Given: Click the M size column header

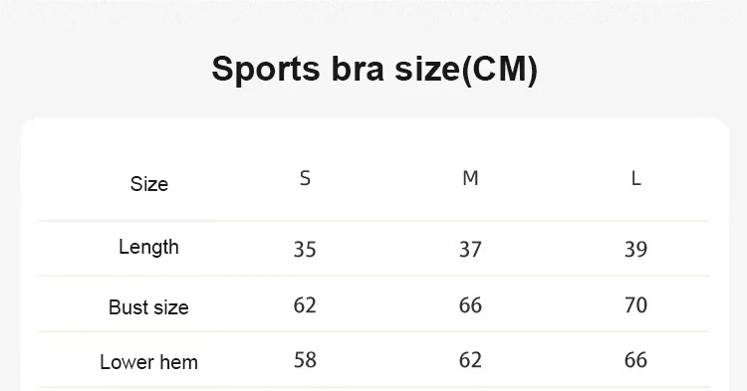Looking at the screenshot, I should (470, 178).
